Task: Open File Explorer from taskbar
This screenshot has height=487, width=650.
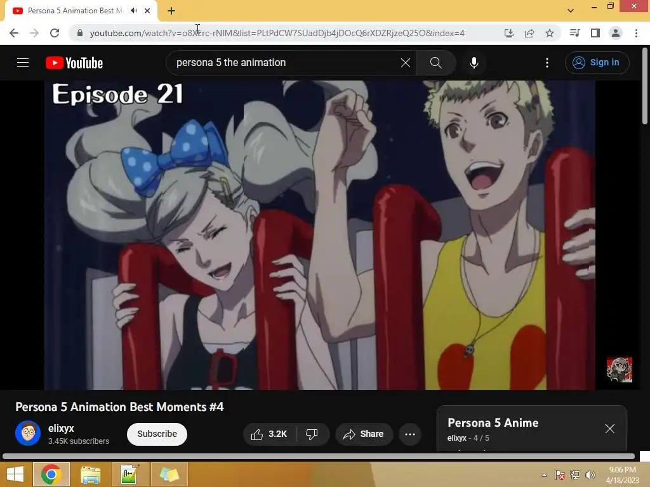Action: pyautogui.click(x=90, y=474)
